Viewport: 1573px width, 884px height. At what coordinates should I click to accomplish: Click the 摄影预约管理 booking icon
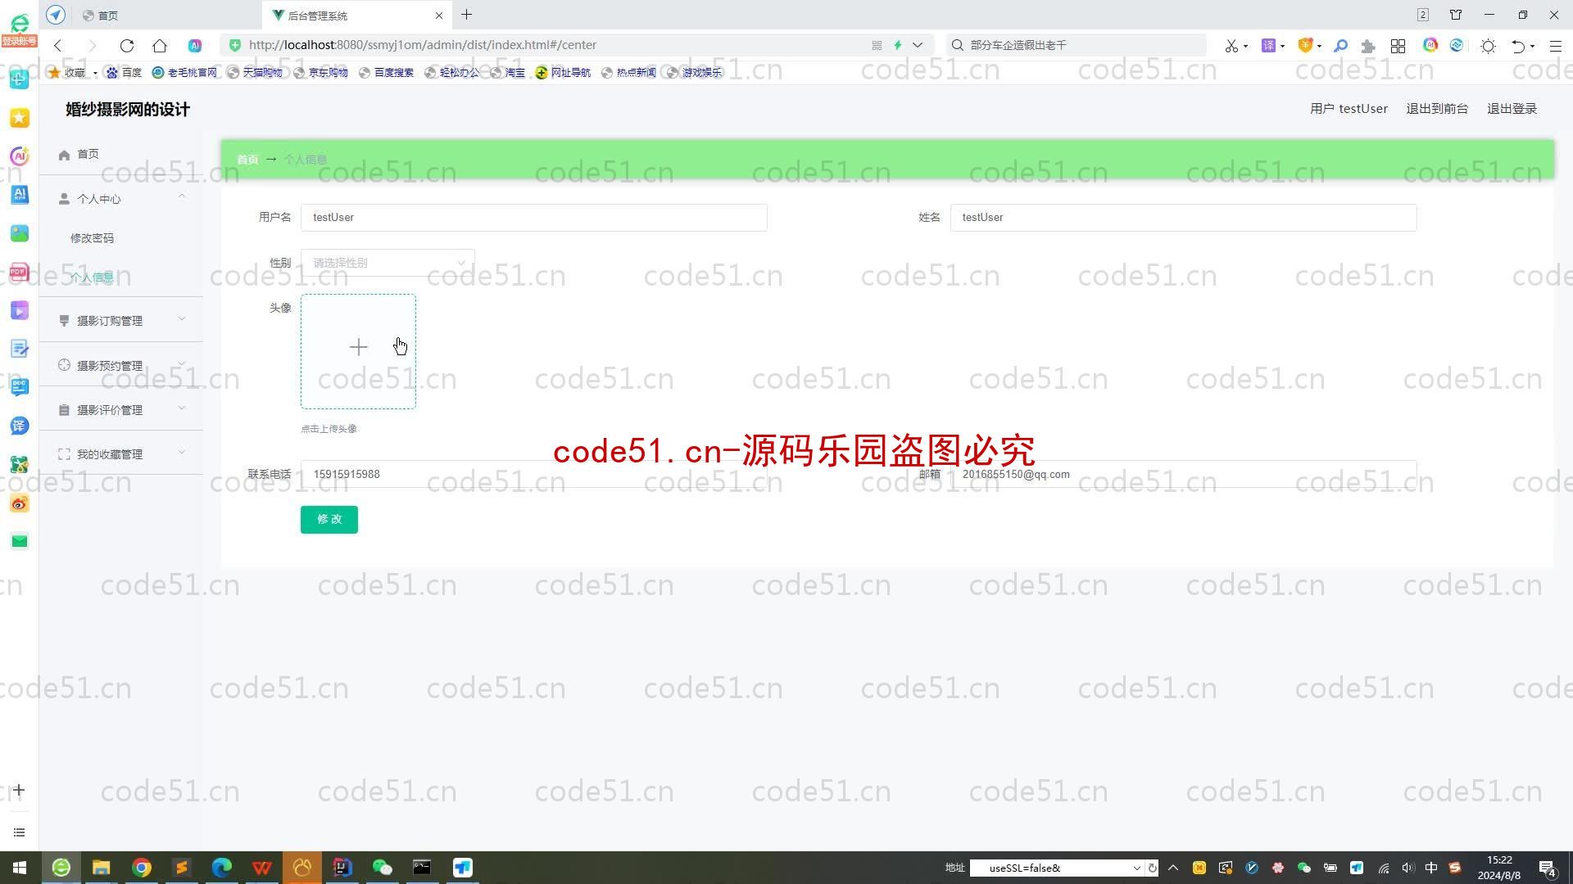tap(64, 365)
